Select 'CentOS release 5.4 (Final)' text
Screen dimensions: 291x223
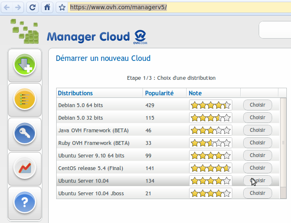(x=91, y=168)
